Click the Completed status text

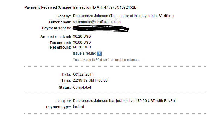pos(82,88)
